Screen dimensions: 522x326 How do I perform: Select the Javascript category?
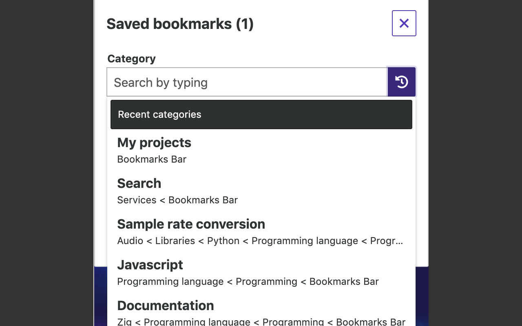coord(150,265)
